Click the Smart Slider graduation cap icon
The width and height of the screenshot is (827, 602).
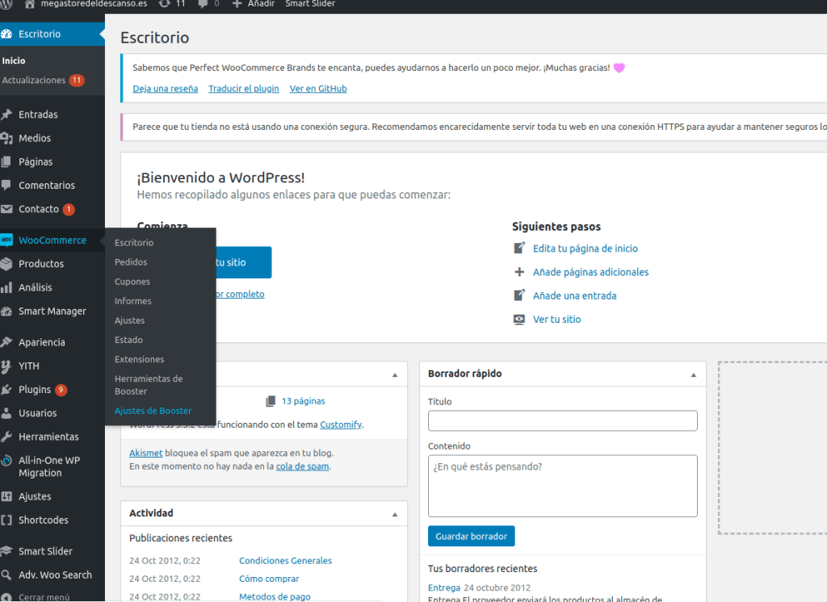pyautogui.click(x=6, y=551)
